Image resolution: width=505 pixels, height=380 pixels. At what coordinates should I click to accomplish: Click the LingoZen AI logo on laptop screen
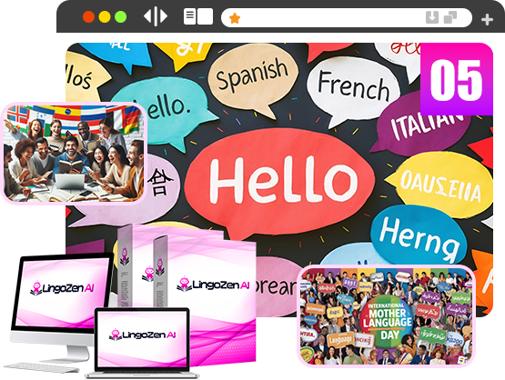tap(143, 335)
